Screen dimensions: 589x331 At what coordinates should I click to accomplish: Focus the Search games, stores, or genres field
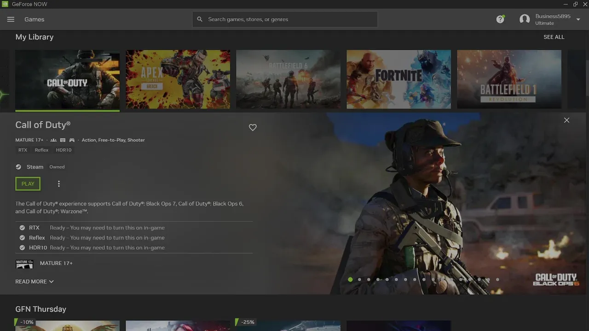[x=285, y=19]
